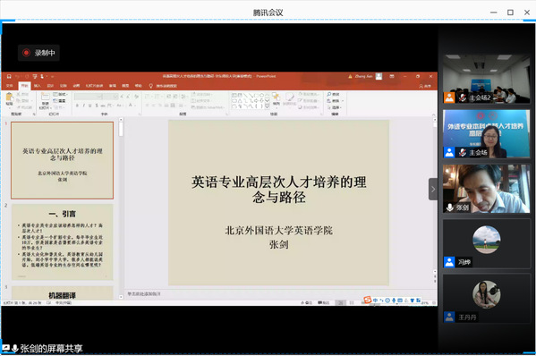Screen dimensions: 536x356
Task: Click the paste clipboard icon in ribbon
Action: click(x=9, y=98)
